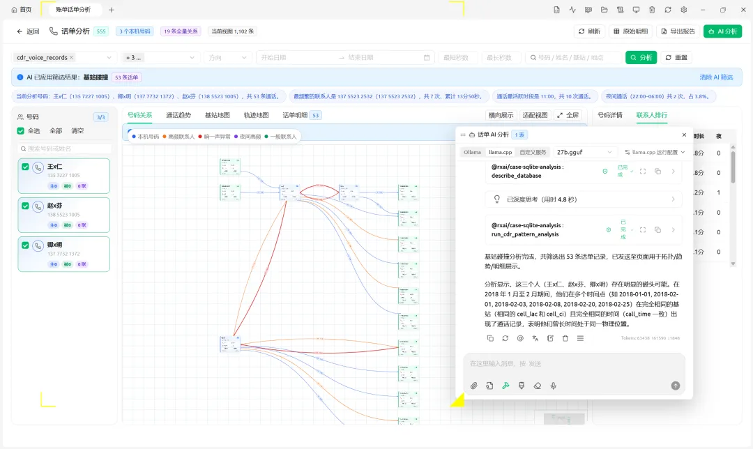Image resolution: width=753 pixels, height=449 pixels.
Task: Open the +3 numbers dropdown
Action: (160, 58)
